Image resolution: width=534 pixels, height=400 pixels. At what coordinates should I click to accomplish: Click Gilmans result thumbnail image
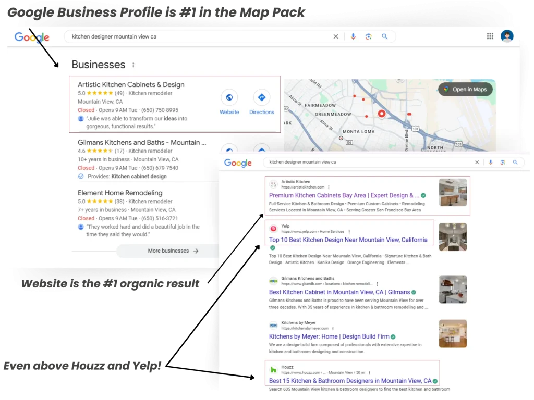[x=453, y=289]
